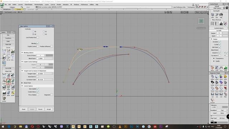This screenshot has width=229, height=129.
Task: Select G0 continuity radio button
Action: coord(33,32)
